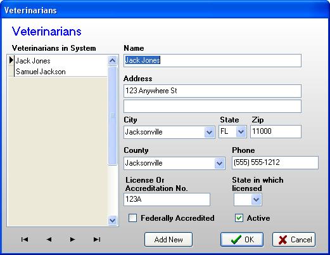The image size is (330, 255).
Task: Expand the County dropdown list
Action: pyautogui.click(x=219, y=163)
